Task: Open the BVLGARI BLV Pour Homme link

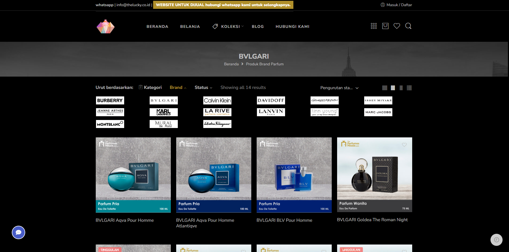Action: coord(285,220)
